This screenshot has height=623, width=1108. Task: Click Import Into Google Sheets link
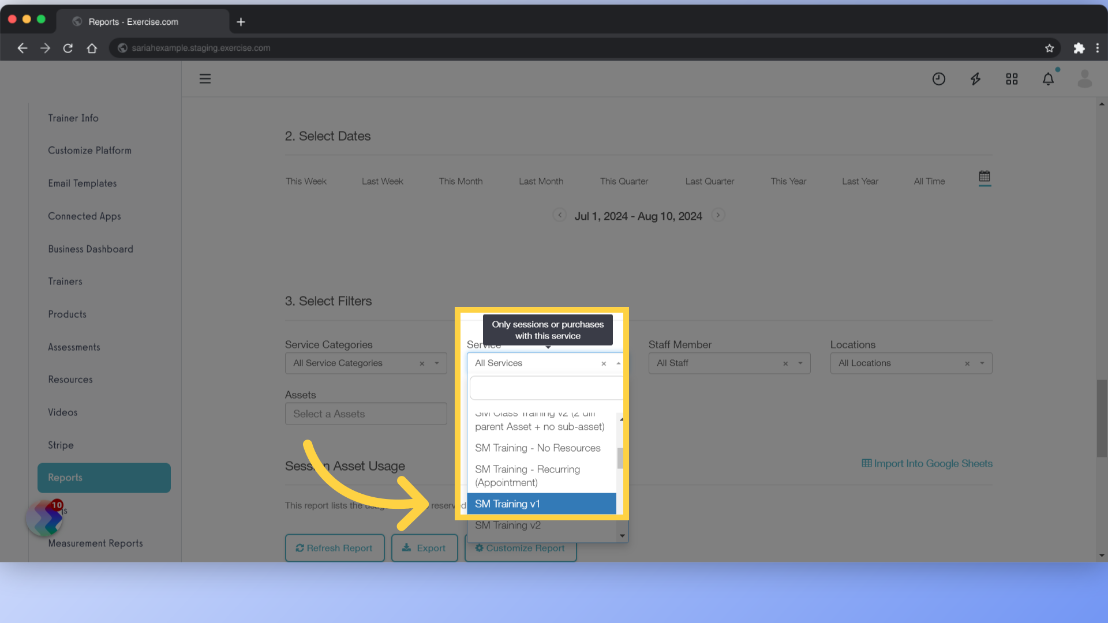(x=927, y=463)
